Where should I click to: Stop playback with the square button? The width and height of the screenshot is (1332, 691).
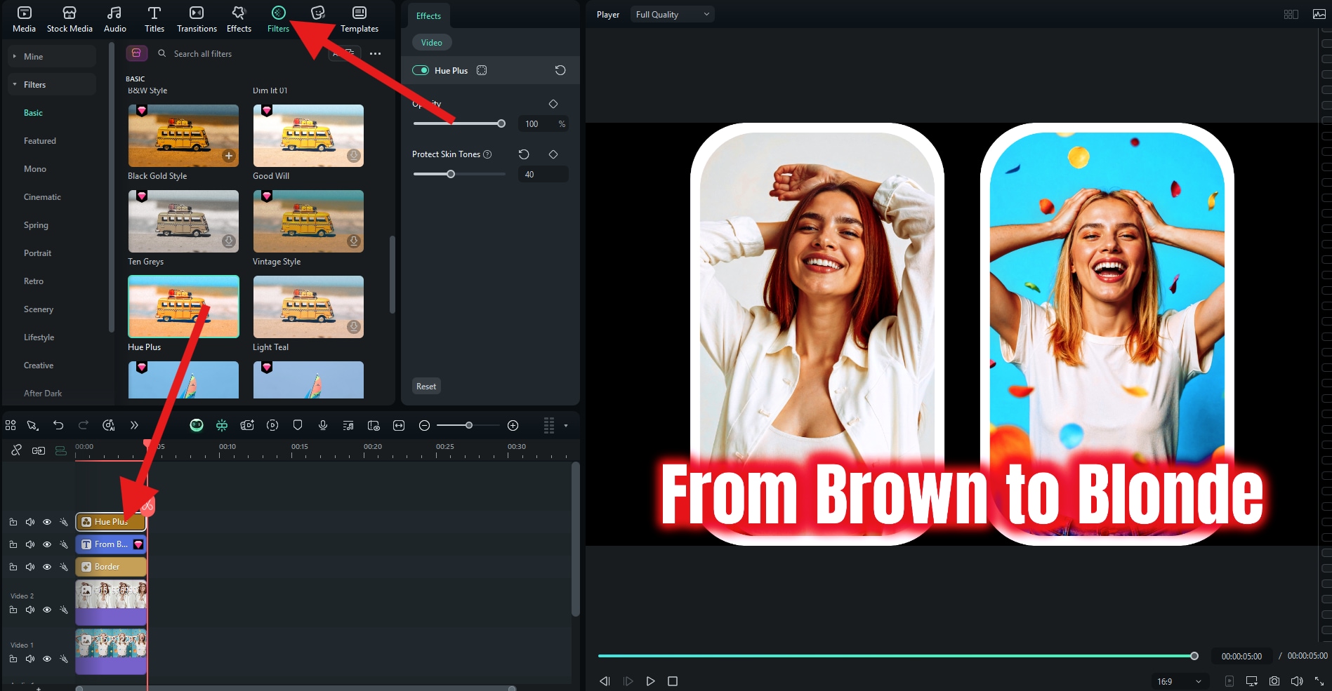[673, 681]
